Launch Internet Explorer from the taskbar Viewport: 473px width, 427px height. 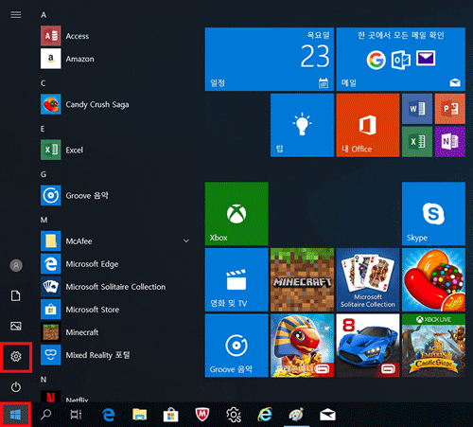265,415
